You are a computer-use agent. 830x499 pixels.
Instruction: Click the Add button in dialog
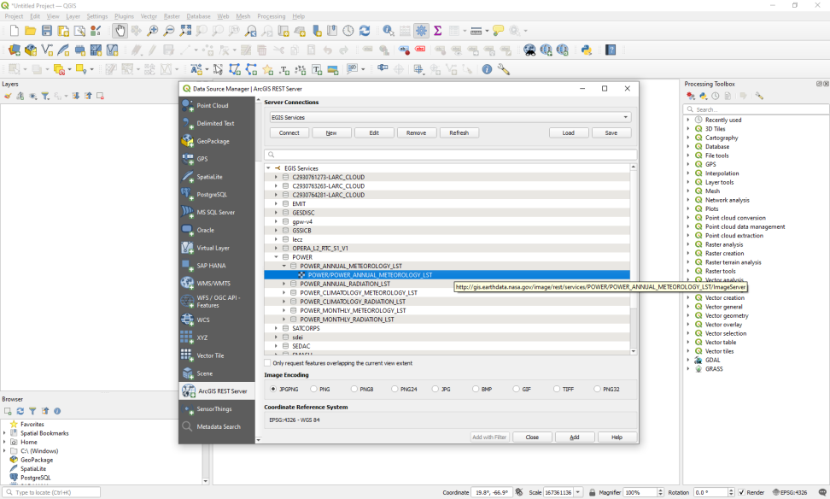click(575, 437)
